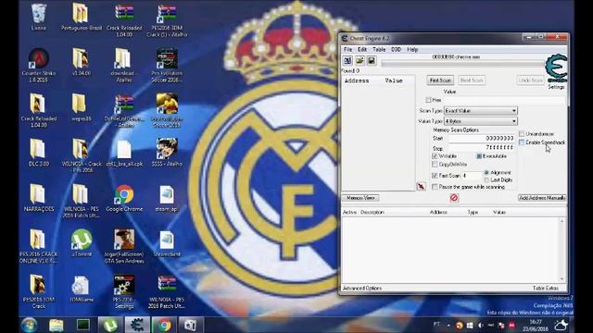
Task: Open the PES 2016 CRACK ONLINE folder
Action: (39, 246)
